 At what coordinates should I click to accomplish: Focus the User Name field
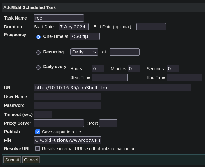pos(68,97)
